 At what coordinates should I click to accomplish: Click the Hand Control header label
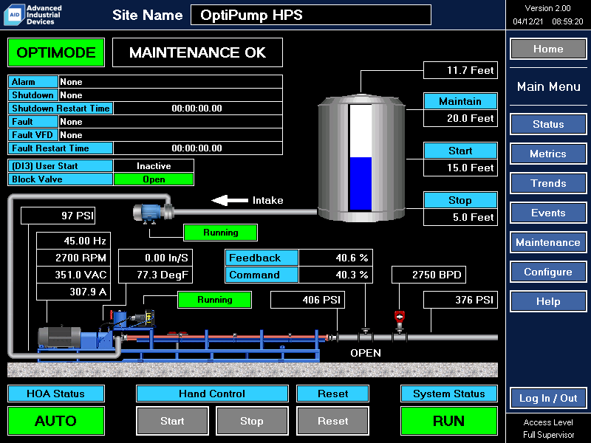click(212, 394)
